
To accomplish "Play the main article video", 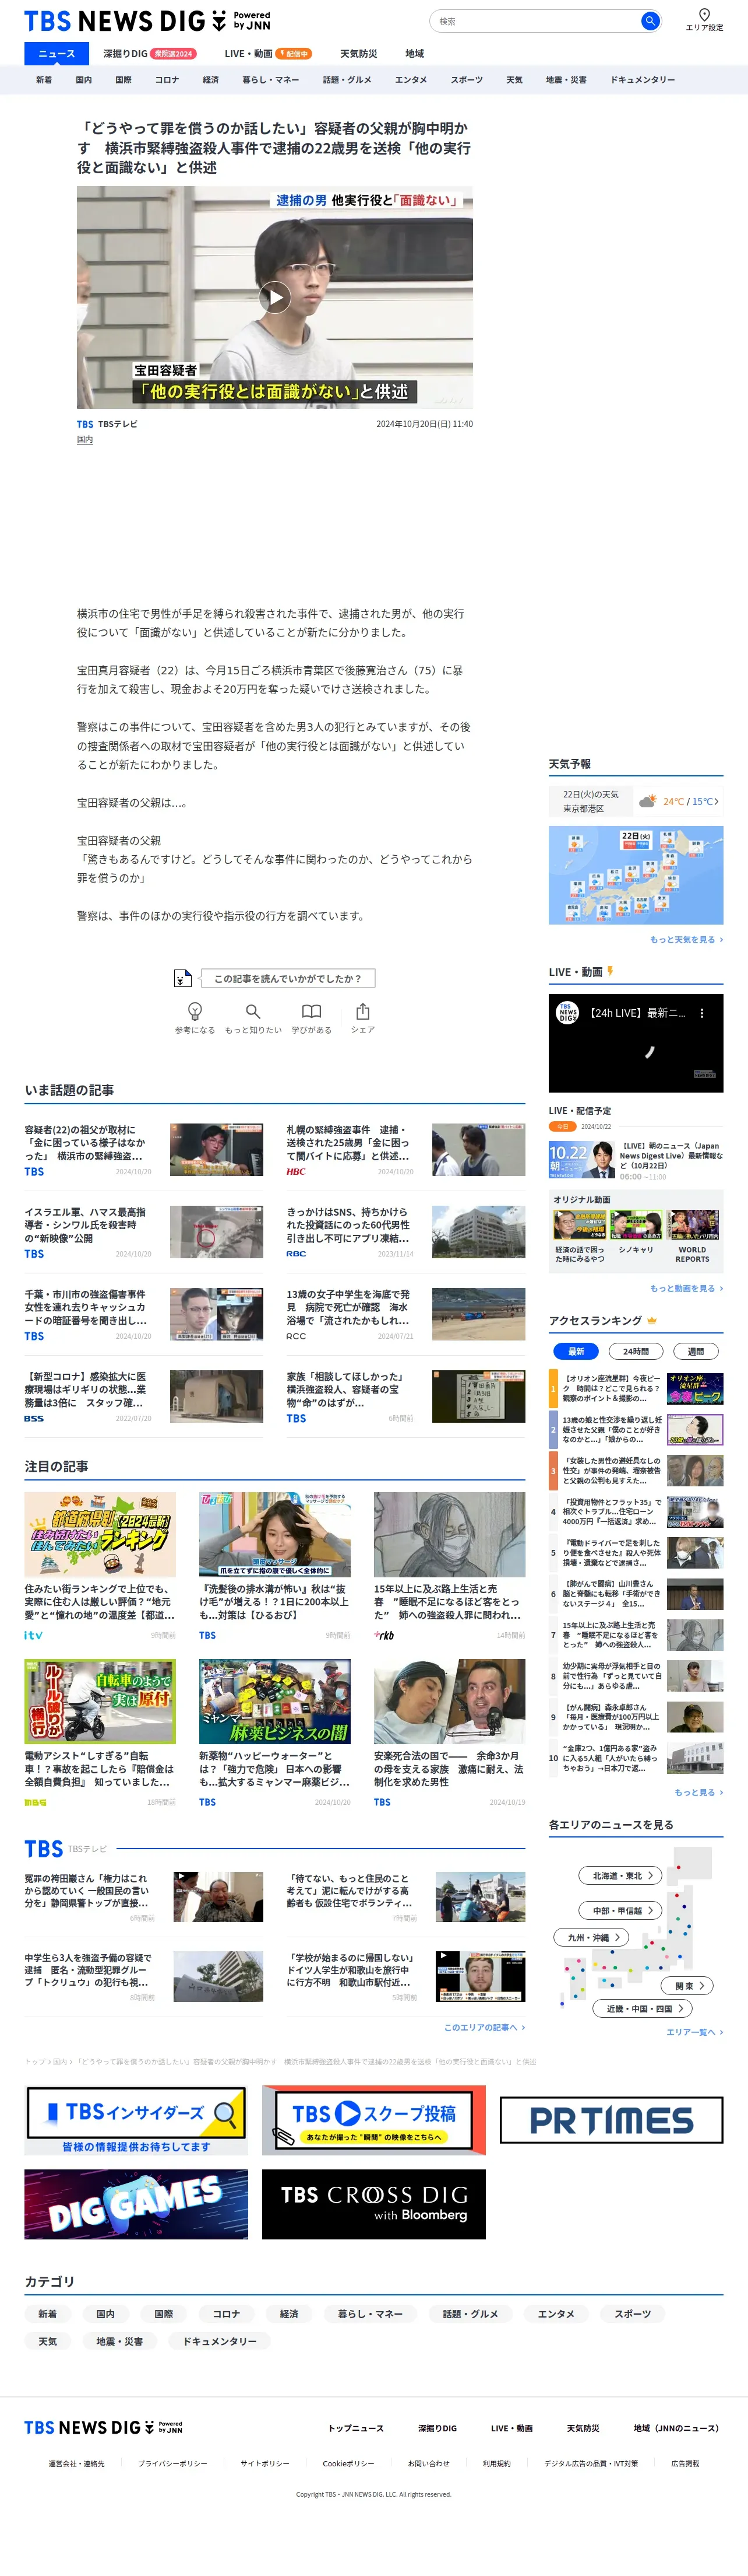I will (x=274, y=297).
